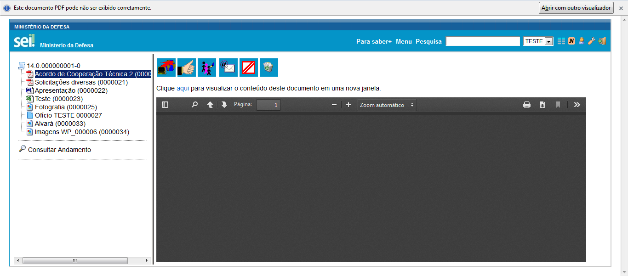
Task: Select Ofício TESTE 0000027 document
Action: click(69, 115)
